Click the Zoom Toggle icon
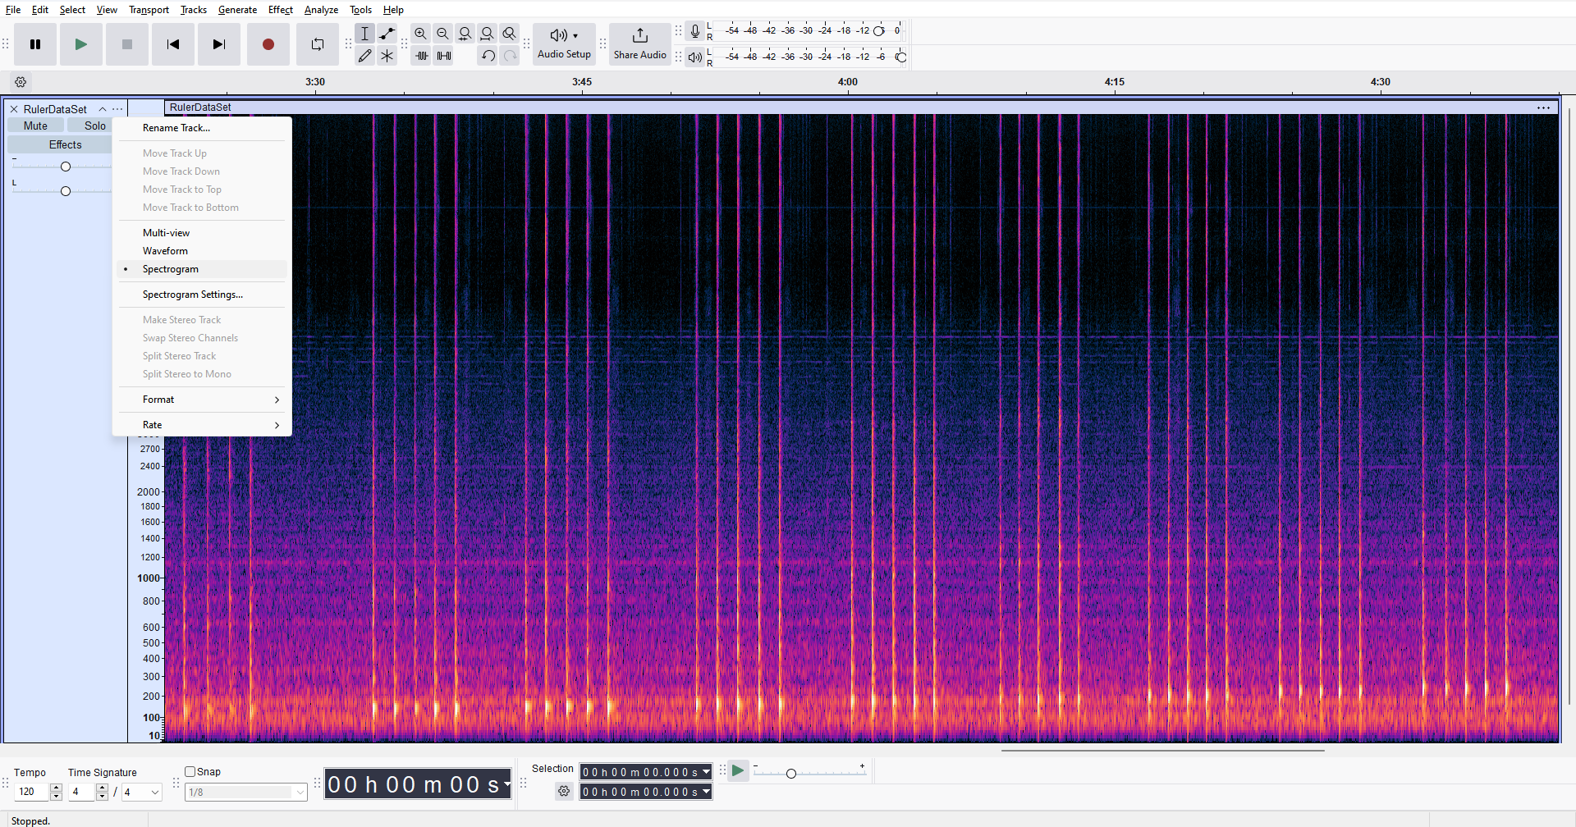Viewport: 1576px width, 827px height. (x=510, y=34)
